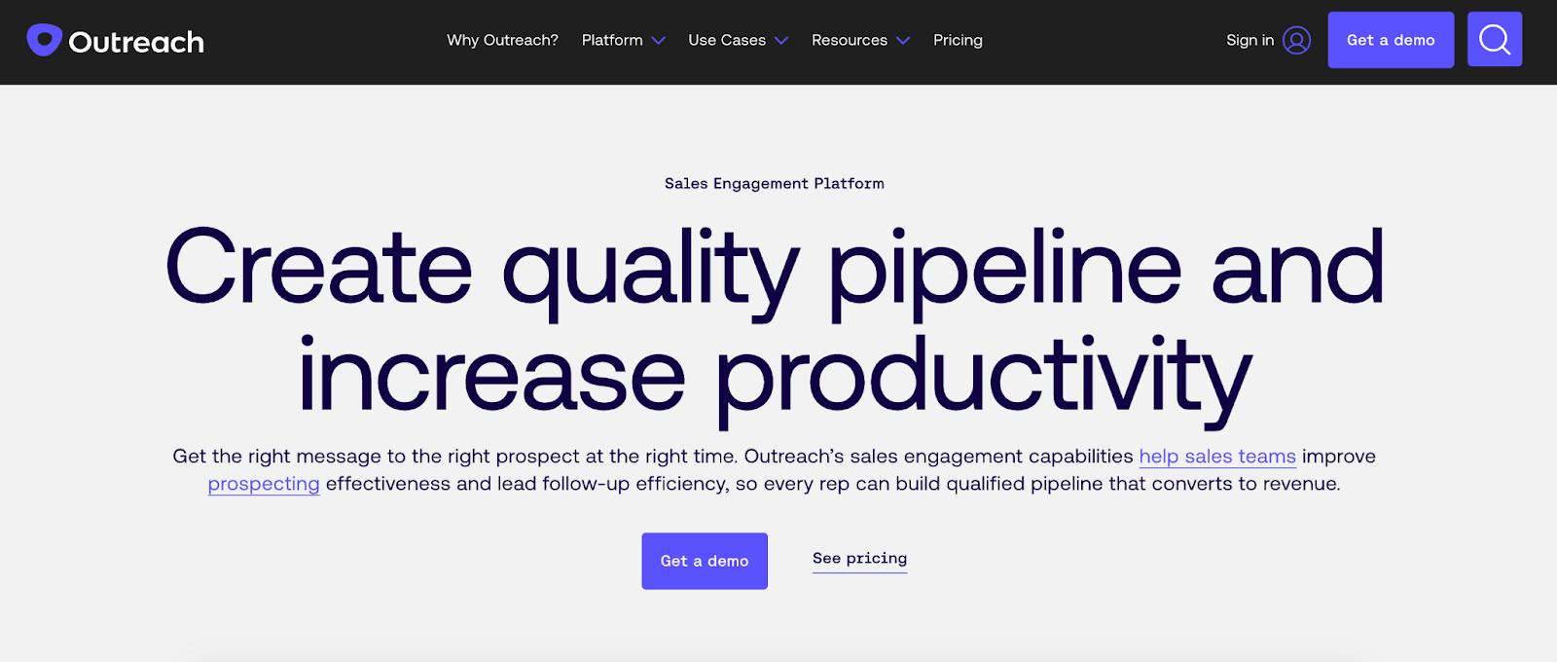1557x662 pixels.
Task: Open the help sales teams link
Action: click(1217, 457)
